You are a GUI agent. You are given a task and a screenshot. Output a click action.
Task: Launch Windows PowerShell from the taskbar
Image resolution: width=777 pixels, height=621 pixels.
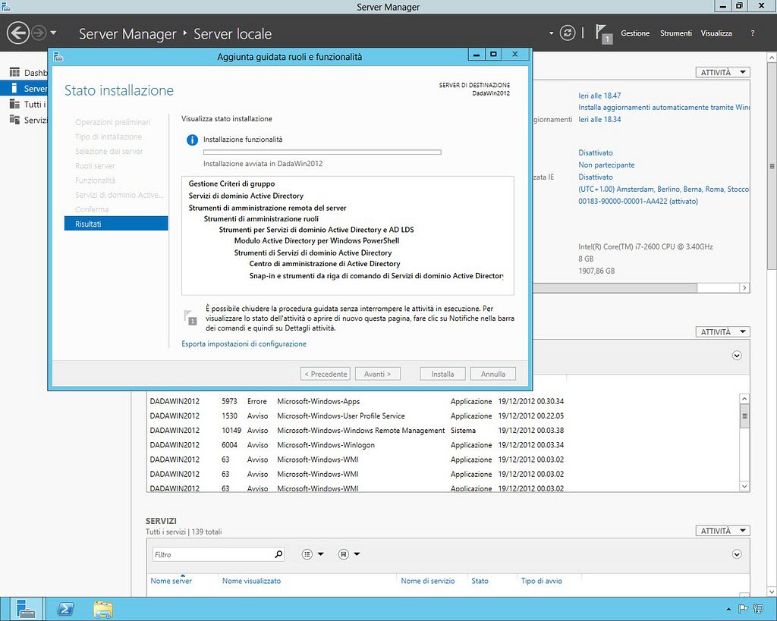point(65,609)
